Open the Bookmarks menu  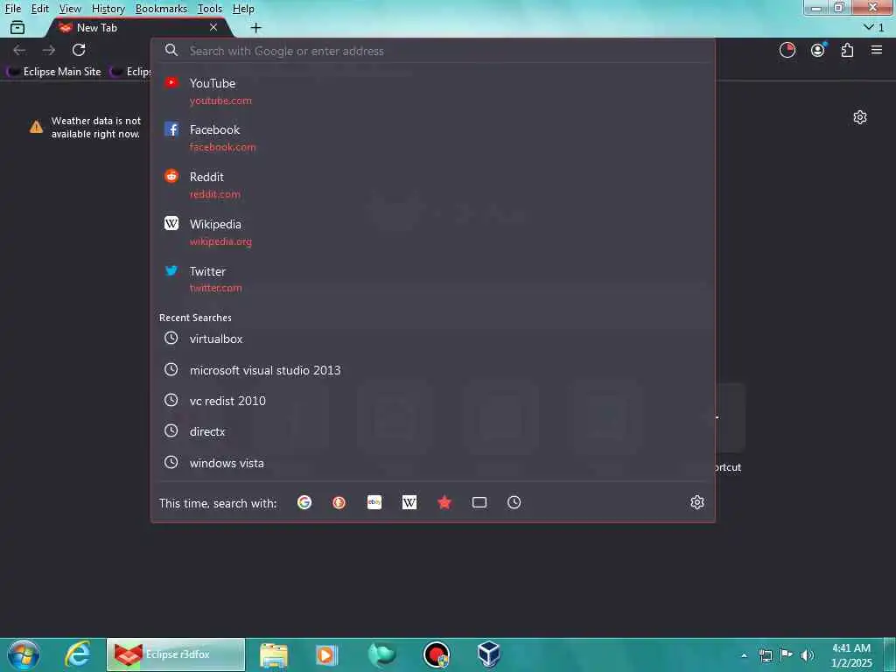(161, 9)
